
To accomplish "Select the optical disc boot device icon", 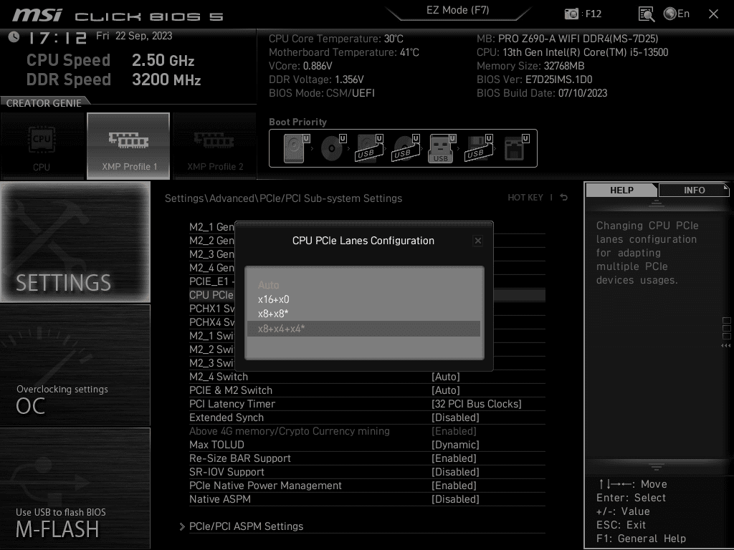I will (x=333, y=148).
